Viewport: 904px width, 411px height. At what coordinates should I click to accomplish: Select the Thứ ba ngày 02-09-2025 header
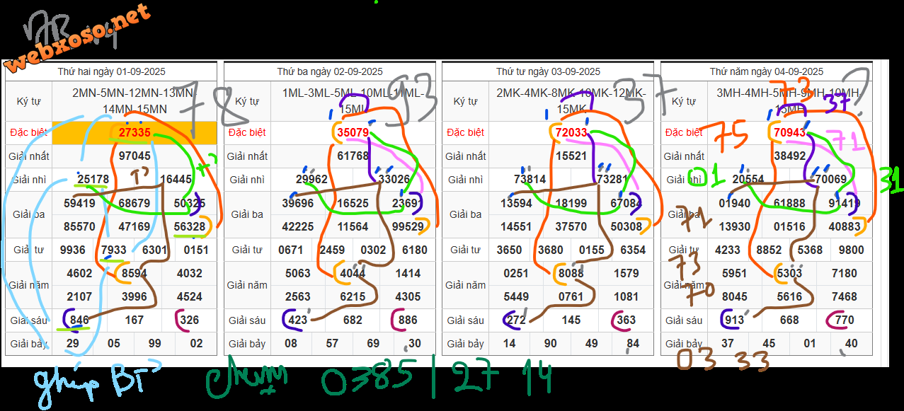pos(330,71)
